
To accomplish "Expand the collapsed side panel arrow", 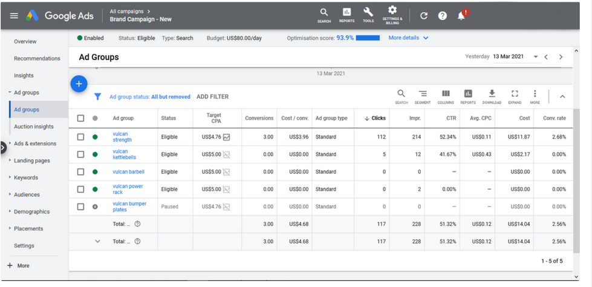I will pyautogui.click(x=3, y=147).
